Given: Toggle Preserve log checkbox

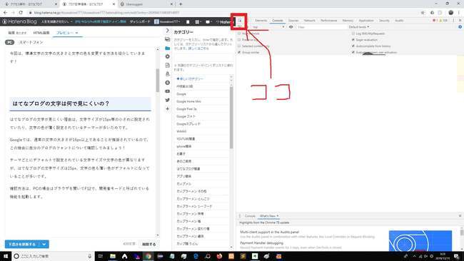Looking at the screenshot, I should click(239, 40).
